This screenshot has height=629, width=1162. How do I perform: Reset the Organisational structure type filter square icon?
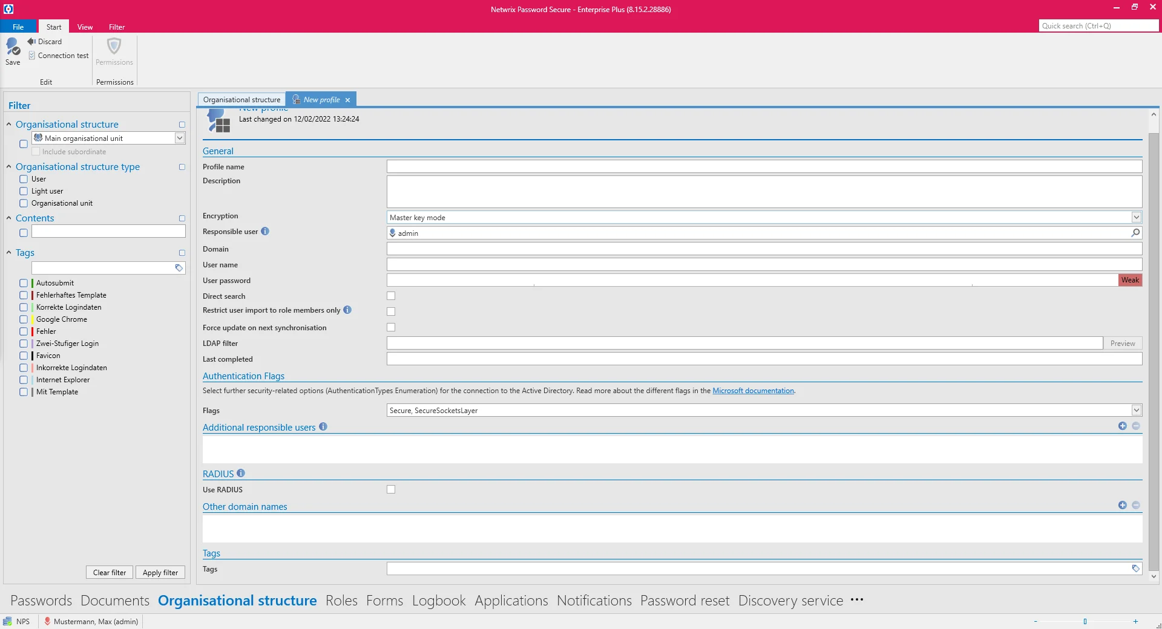click(x=182, y=167)
